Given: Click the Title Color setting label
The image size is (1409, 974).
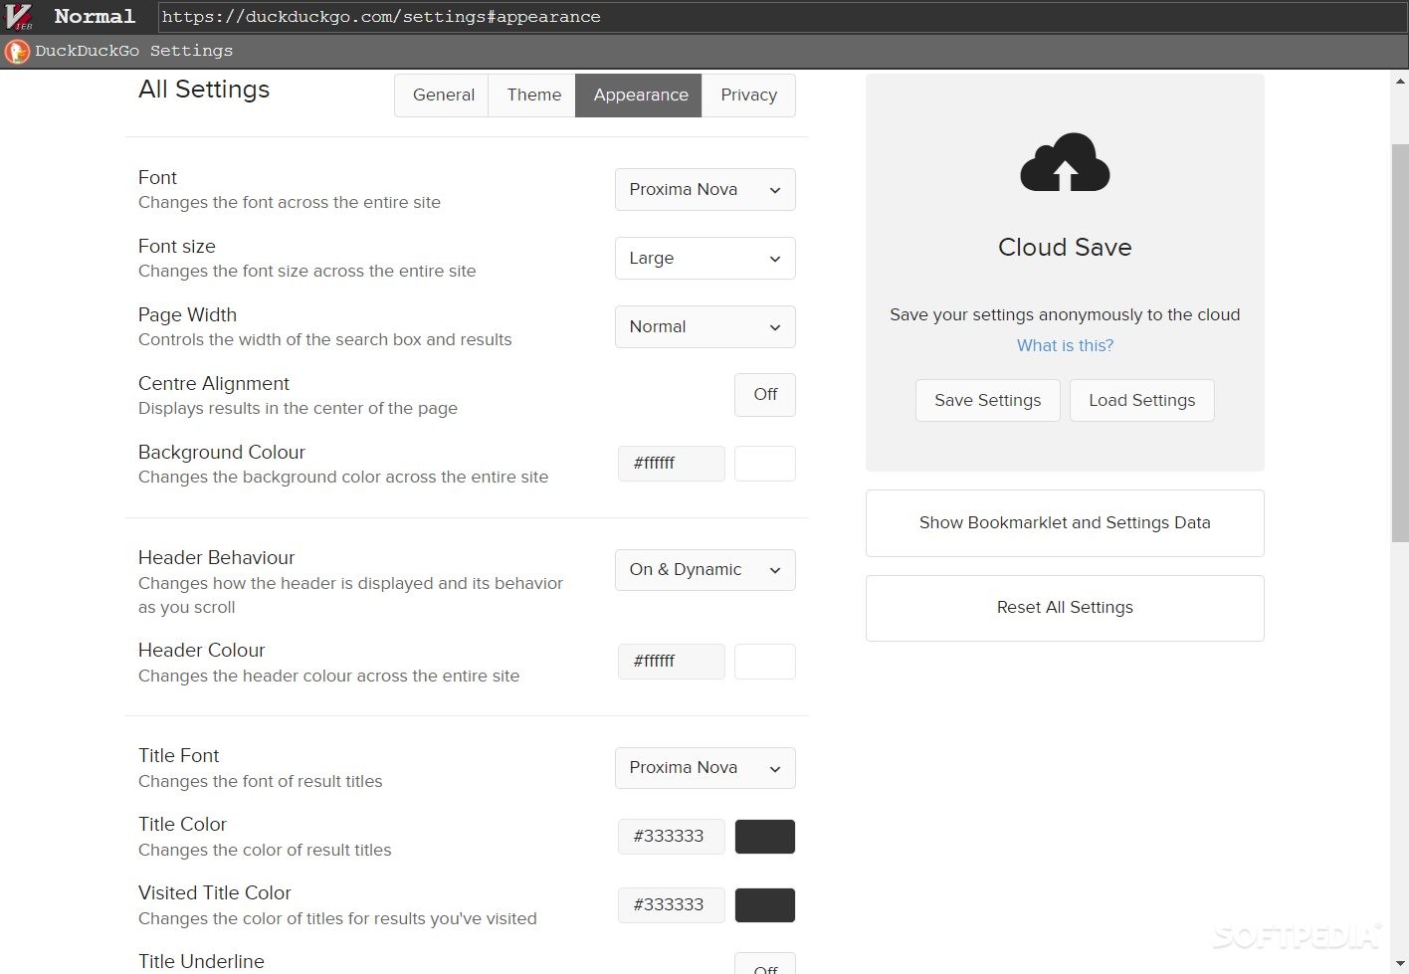Looking at the screenshot, I should pos(183,825).
